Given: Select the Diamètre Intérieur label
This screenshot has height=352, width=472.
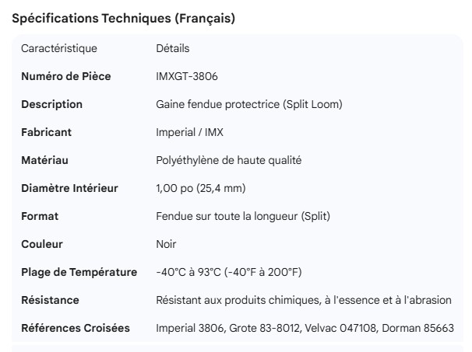Looking at the screenshot, I should [x=69, y=189].
